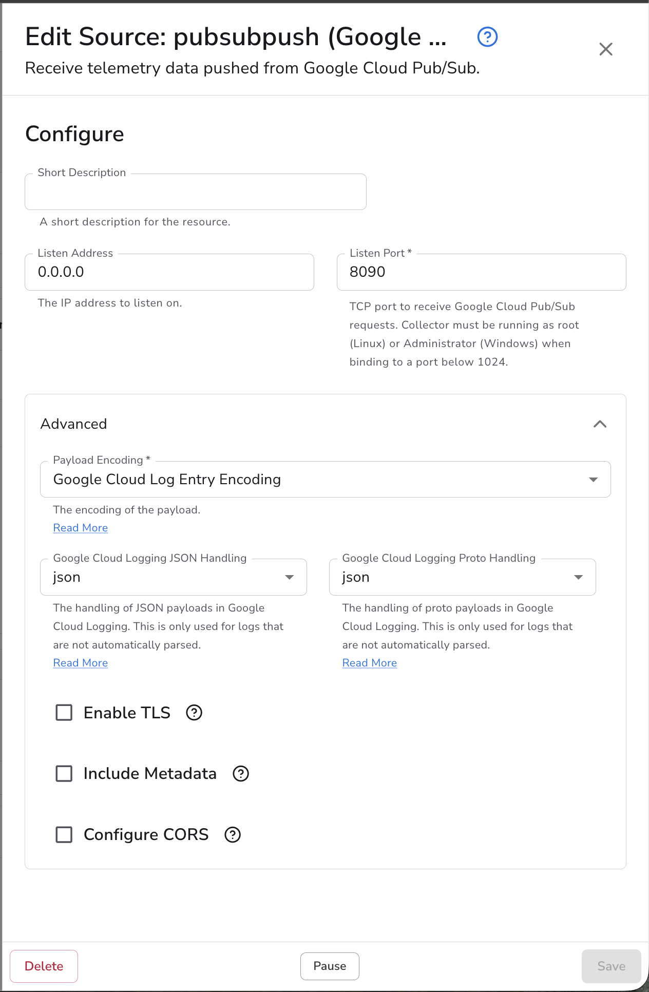This screenshot has width=649, height=992.
Task: Check the Include Metadata box
Action: click(x=64, y=774)
